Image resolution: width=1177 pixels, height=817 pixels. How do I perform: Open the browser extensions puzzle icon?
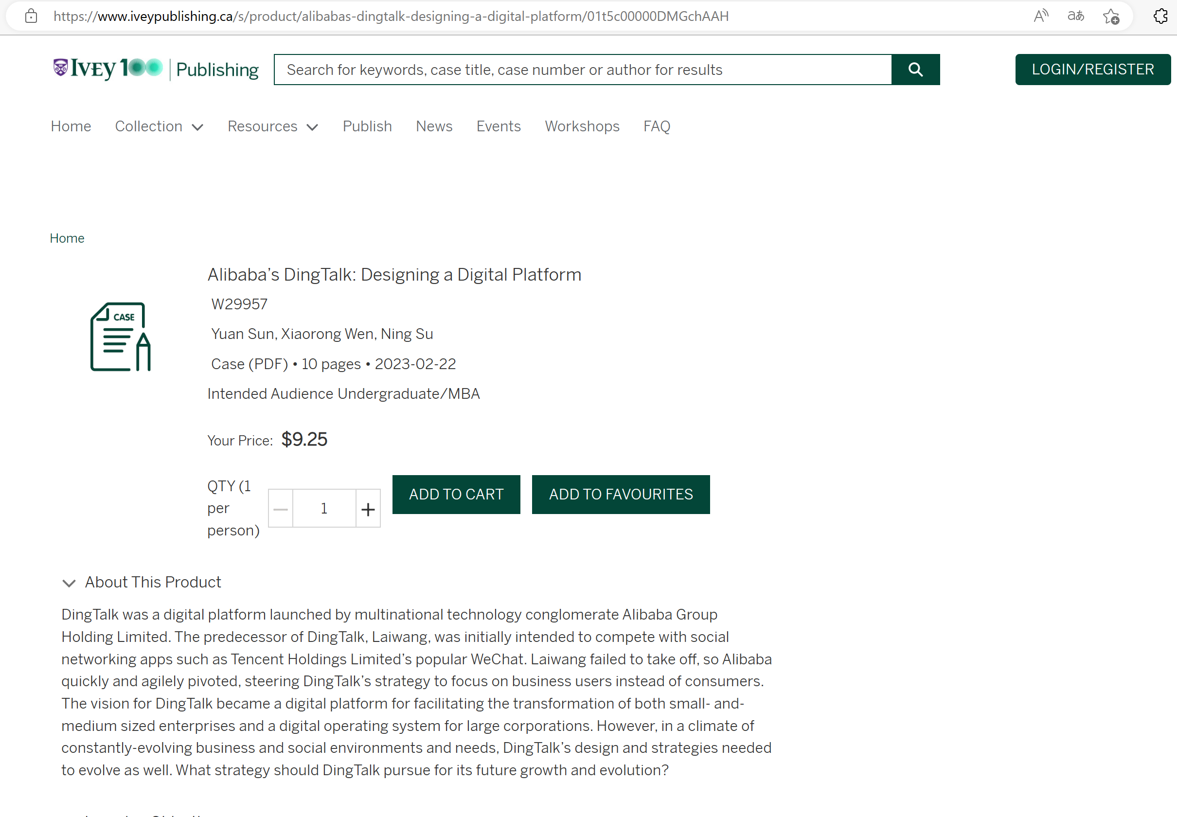1160,17
